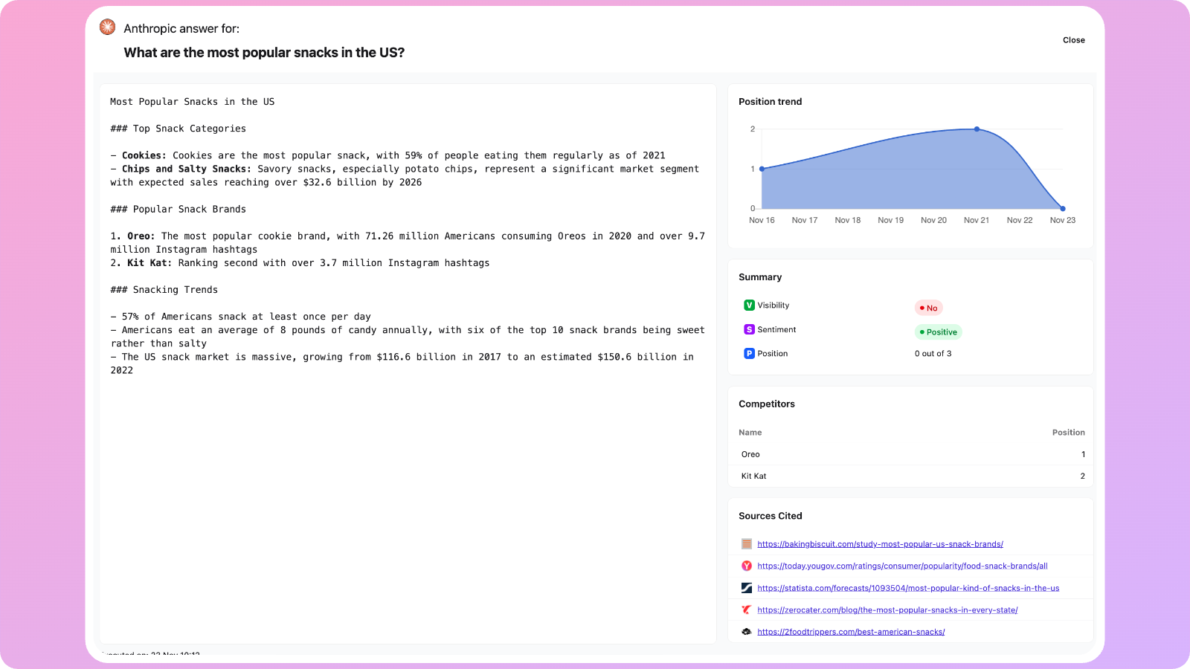
Task: Click the Statista source favicon
Action: pos(747,588)
